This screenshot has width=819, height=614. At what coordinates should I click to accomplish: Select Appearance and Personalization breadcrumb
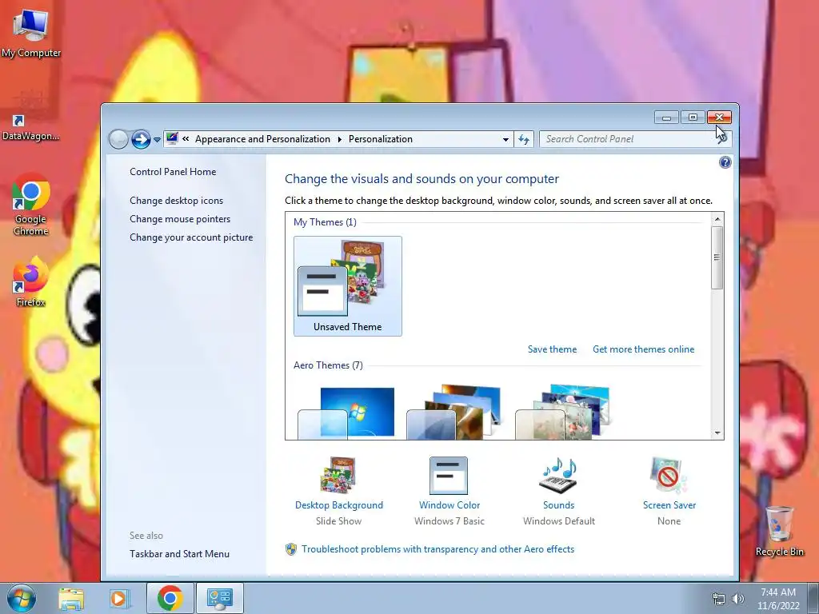(x=262, y=139)
